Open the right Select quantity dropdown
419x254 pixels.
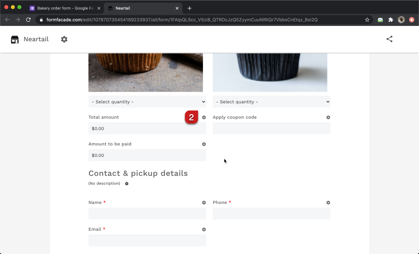coord(271,102)
